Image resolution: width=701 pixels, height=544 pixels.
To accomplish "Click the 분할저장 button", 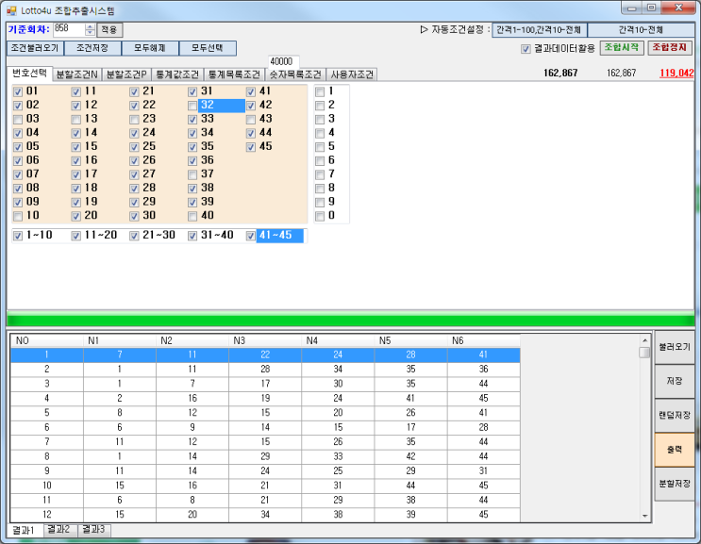I will click(x=675, y=484).
